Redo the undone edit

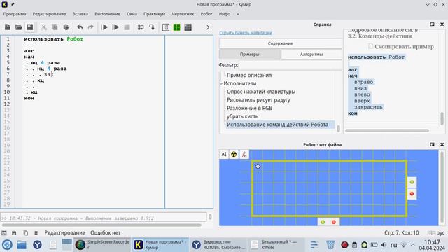[x=90, y=27]
